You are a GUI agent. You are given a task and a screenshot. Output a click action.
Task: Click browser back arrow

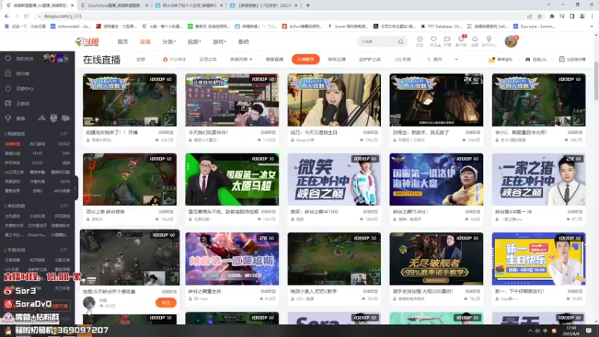(7, 16)
